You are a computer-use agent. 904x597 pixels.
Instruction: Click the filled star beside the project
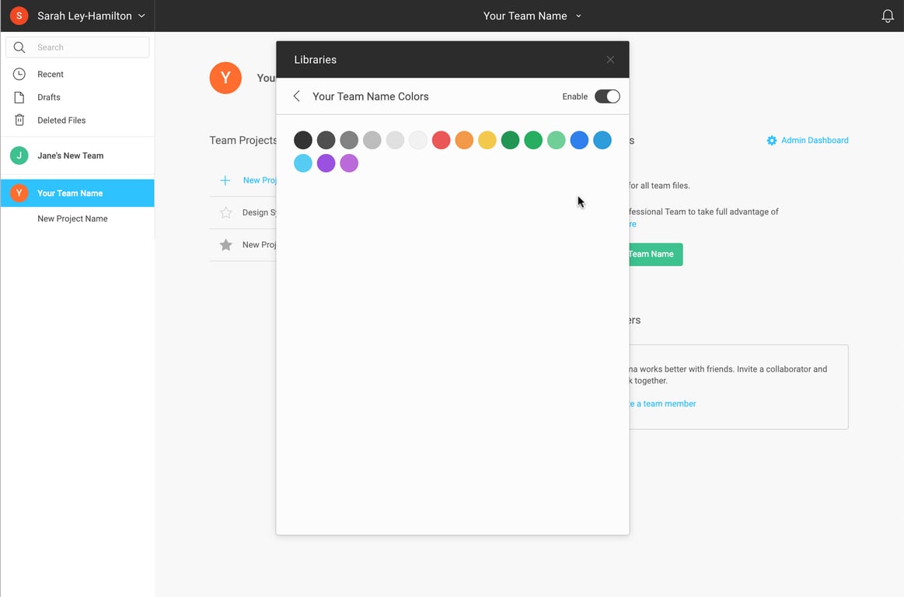click(225, 245)
